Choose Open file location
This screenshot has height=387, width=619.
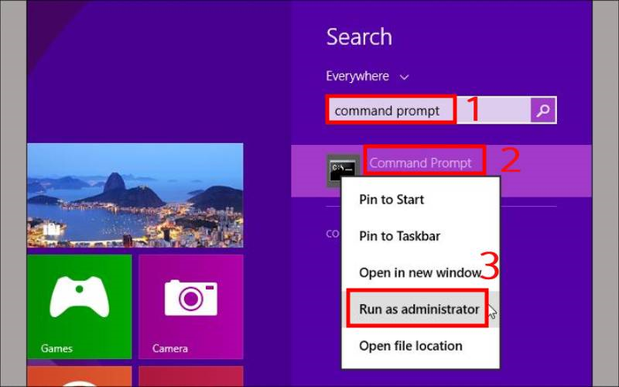pyautogui.click(x=420, y=346)
